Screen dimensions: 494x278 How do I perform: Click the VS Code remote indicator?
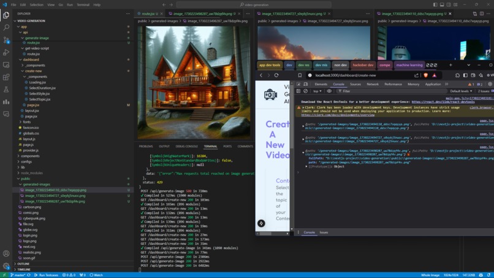pyautogui.click(x=4, y=275)
